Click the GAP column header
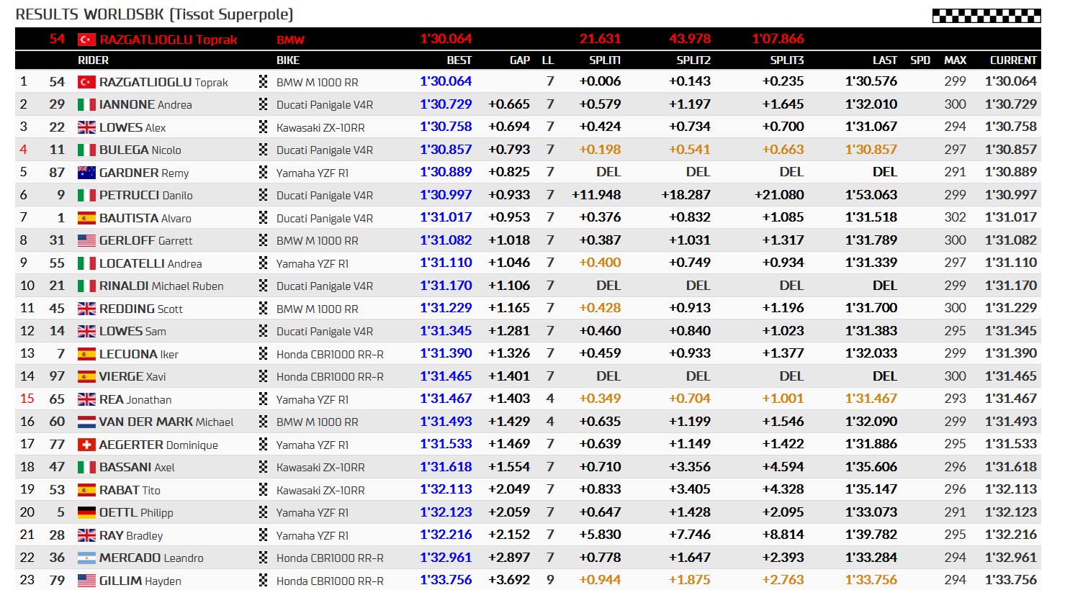 pos(520,60)
